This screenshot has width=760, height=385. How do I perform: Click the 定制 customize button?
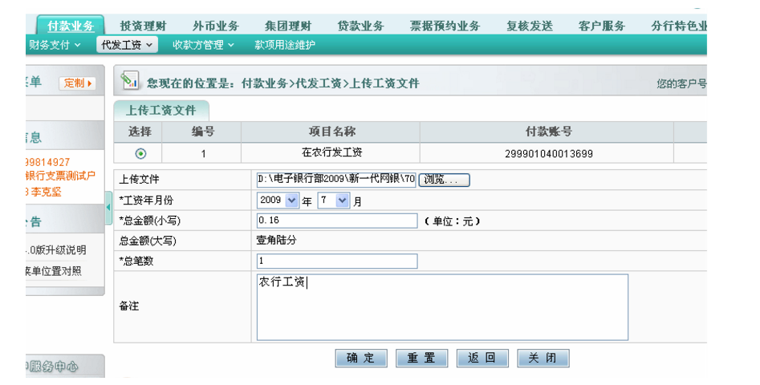(77, 83)
